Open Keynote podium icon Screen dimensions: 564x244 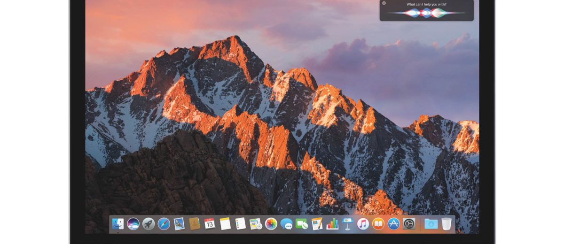click(x=348, y=224)
